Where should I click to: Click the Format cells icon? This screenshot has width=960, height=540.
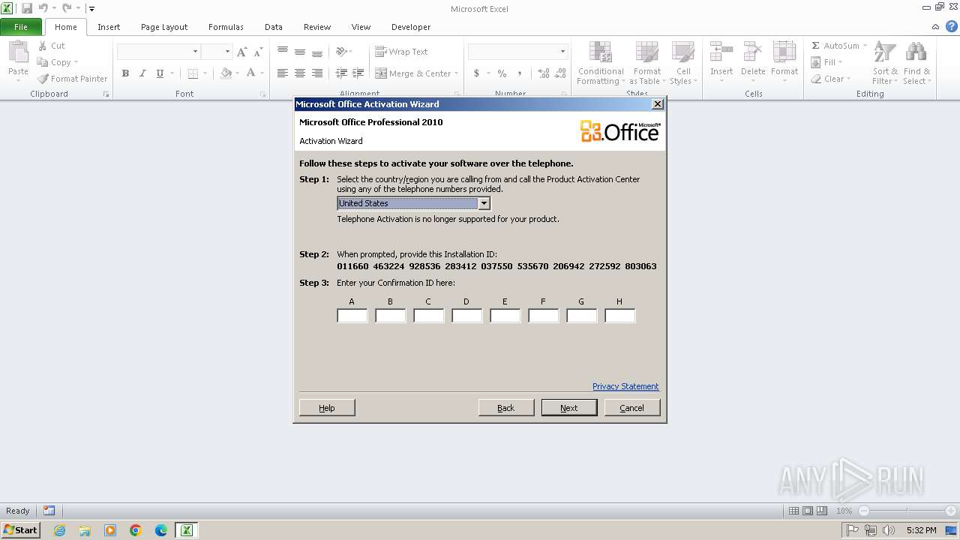784,52
